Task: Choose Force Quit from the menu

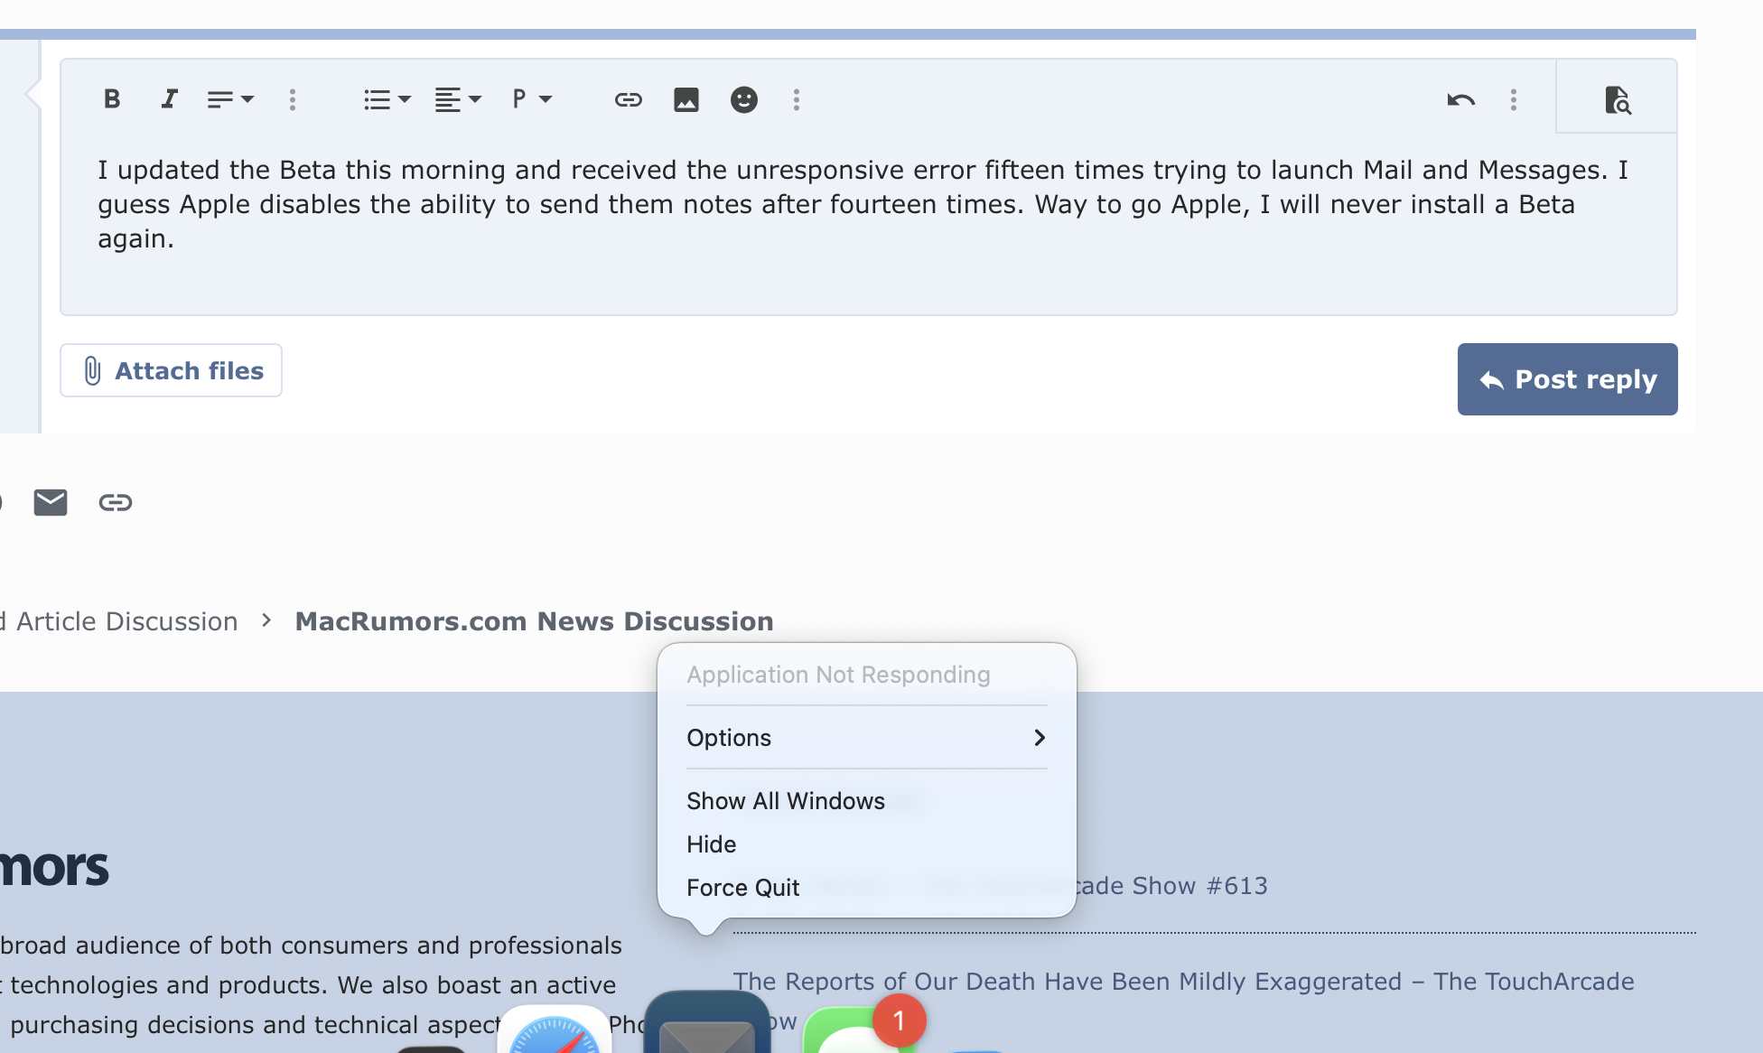Action: click(x=742, y=888)
